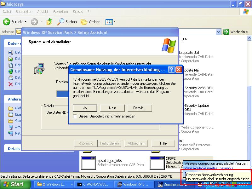Click the greyed forward arrow in Explorer toolbar
The width and height of the screenshot is (252, 189).
[x=34, y=22]
